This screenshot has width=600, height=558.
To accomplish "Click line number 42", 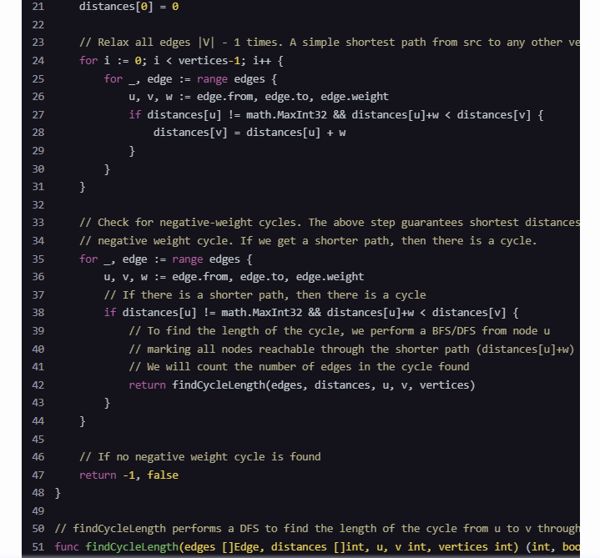I will [x=38, y=385].
